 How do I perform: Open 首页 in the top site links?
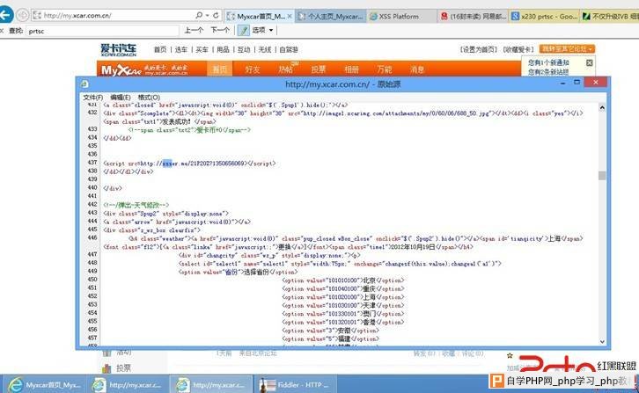coord(160,50)
